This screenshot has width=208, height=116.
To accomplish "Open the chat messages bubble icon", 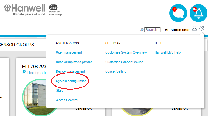I will click(x=178, y=13).
